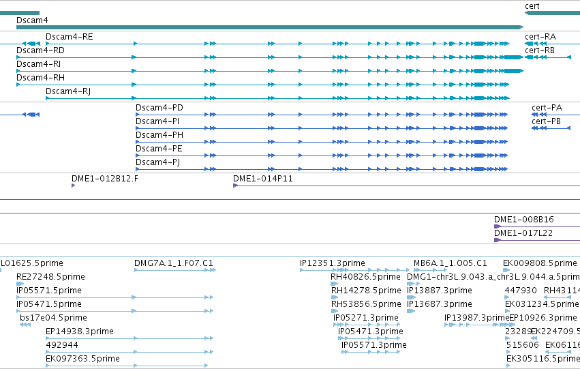Select protein feature Dscam4-PE

(x=159, y=149)
